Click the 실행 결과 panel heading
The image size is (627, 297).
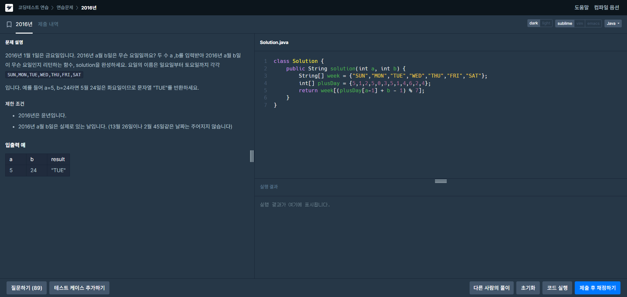point(269,187)
